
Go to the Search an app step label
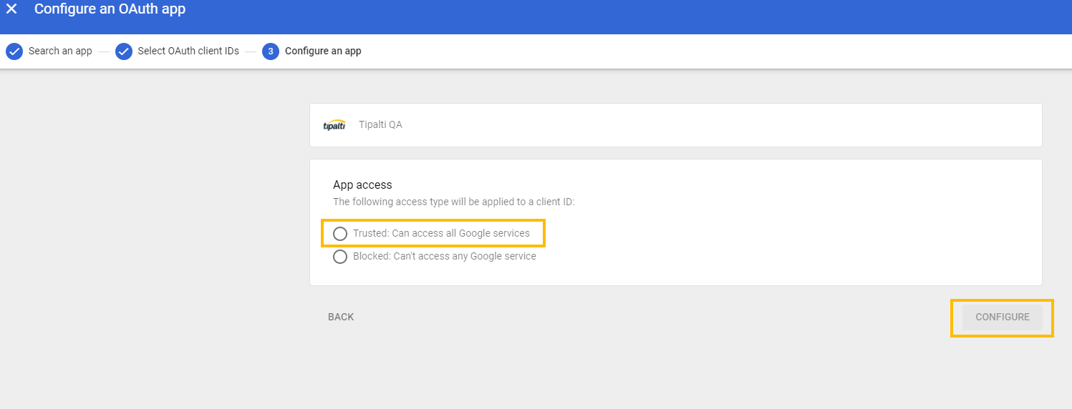point(60,51)
